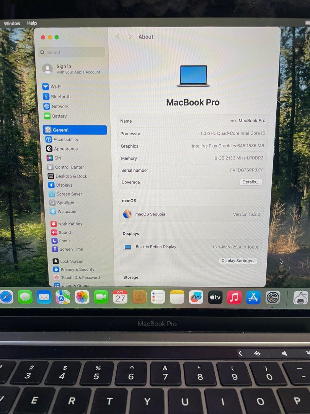Open Battery settings
This screenshot has height=414, width=310.
click(x=63, y=116)
